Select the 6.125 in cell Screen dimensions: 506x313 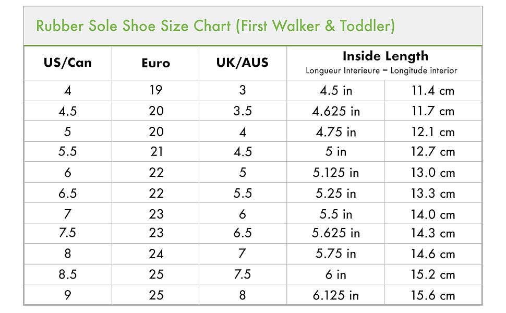(x=336, y=295)
